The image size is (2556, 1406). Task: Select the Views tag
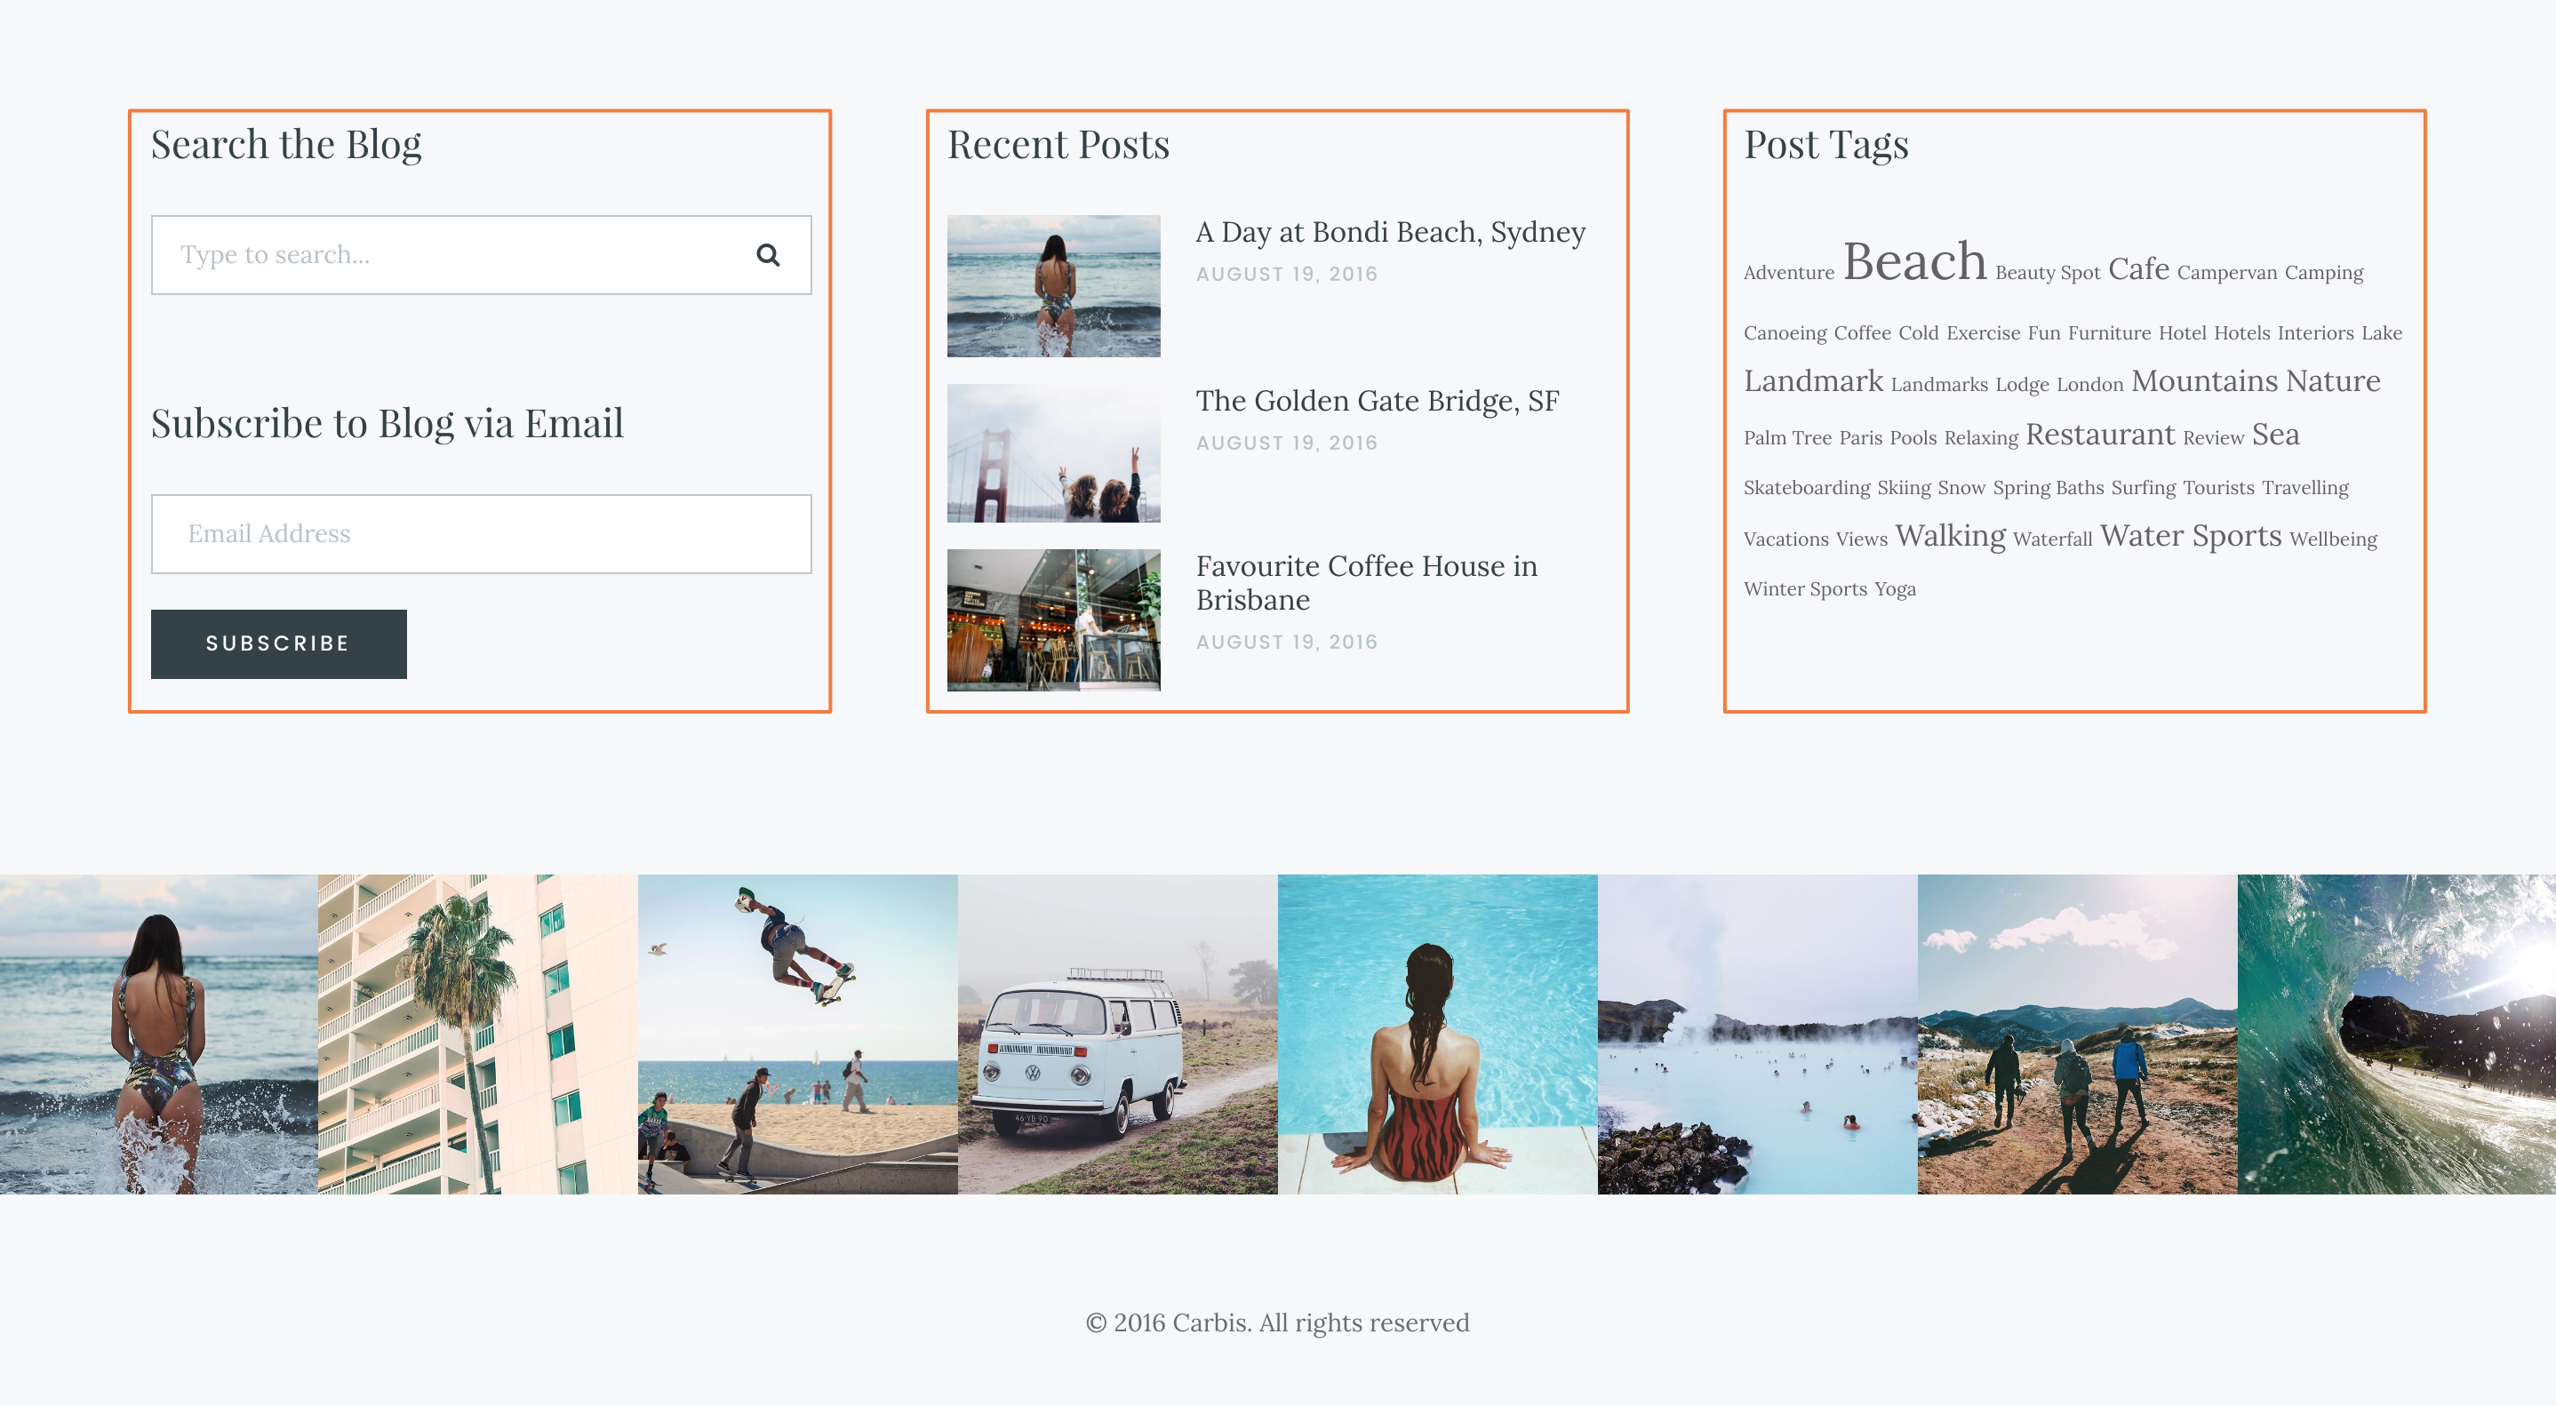1861,539
